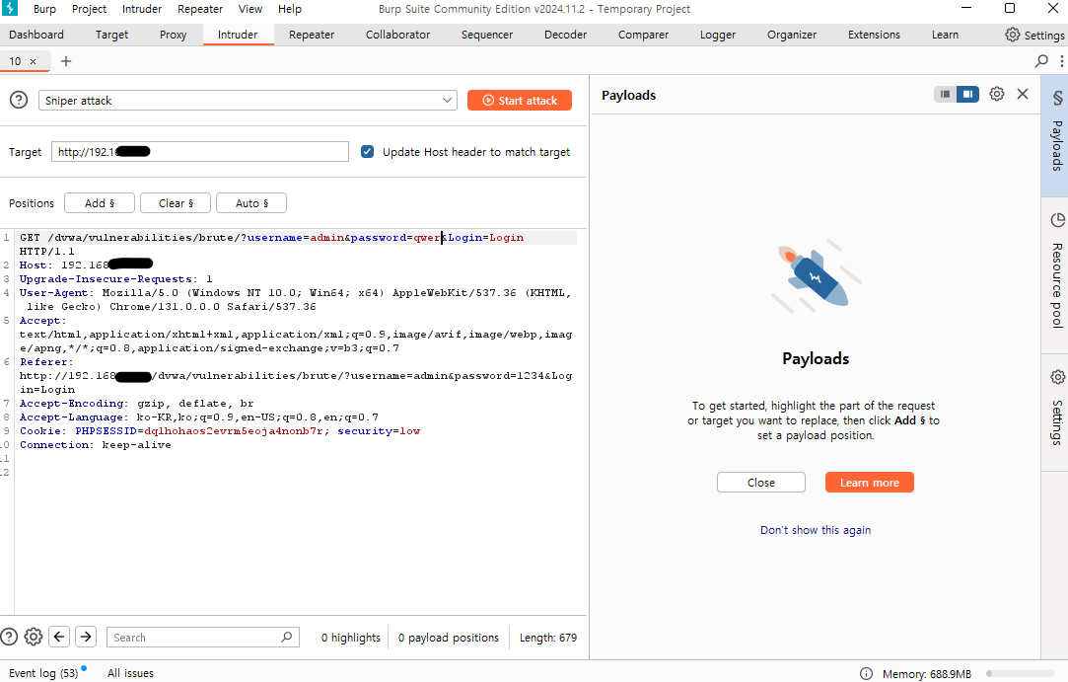This screenshot has width=1068, height=682.
Task: Click the Learn more button
Action: click(869, 483)
